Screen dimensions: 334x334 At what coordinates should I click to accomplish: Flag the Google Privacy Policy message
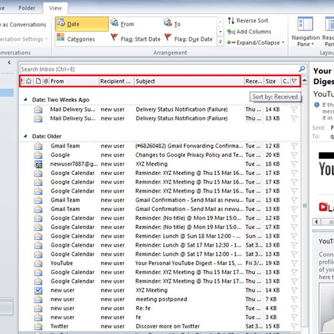click(295, 155)
